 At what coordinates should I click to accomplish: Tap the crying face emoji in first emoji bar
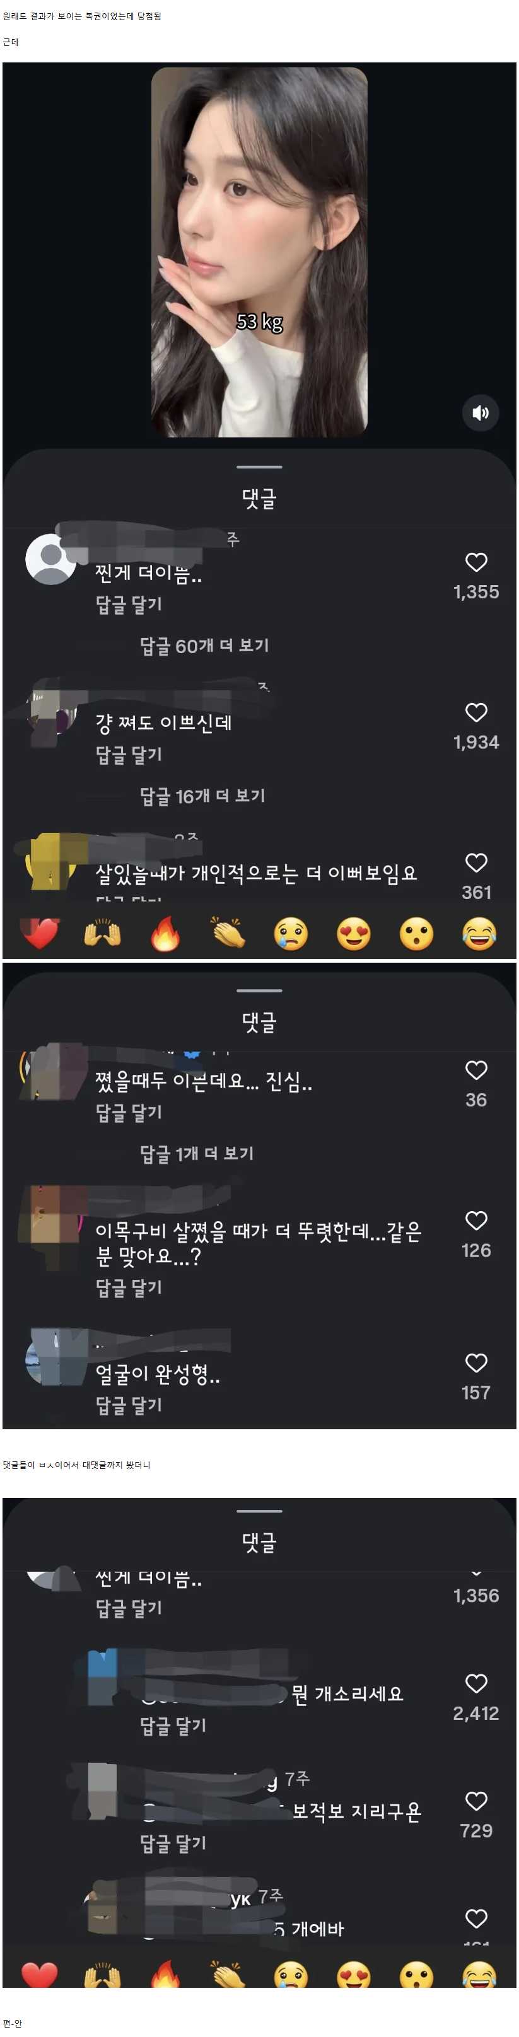coord(290,934)
